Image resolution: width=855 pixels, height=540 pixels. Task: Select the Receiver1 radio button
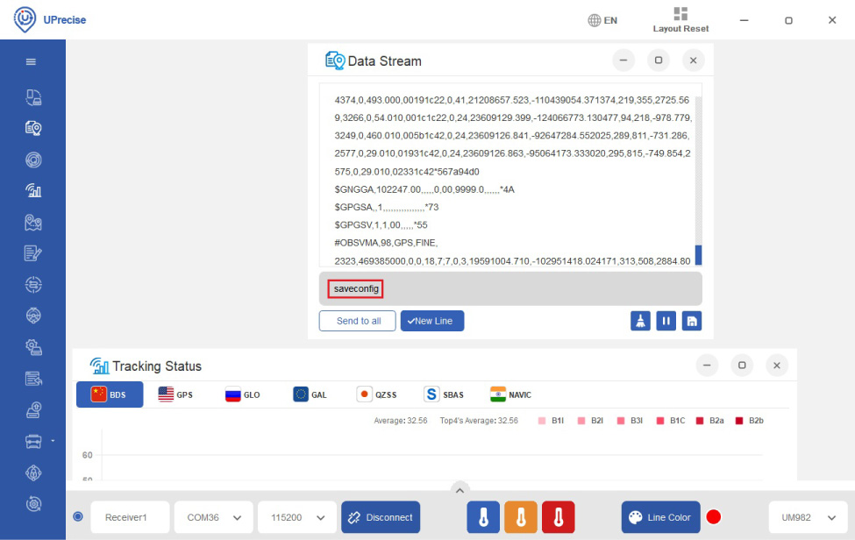(78, 517)
